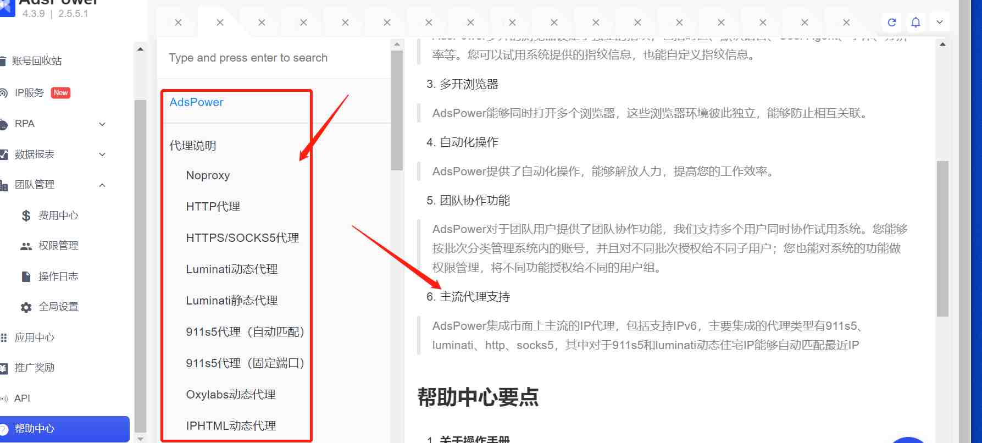Image resolution: width=982 pixels, height=443 pixels.
Task: Click the main content scrollbar up arrow
Action: point(942,44)
